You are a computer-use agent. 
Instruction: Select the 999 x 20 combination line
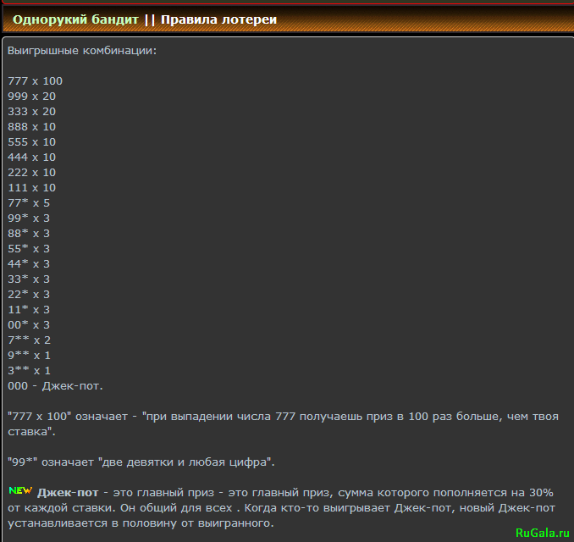point(31,97)
